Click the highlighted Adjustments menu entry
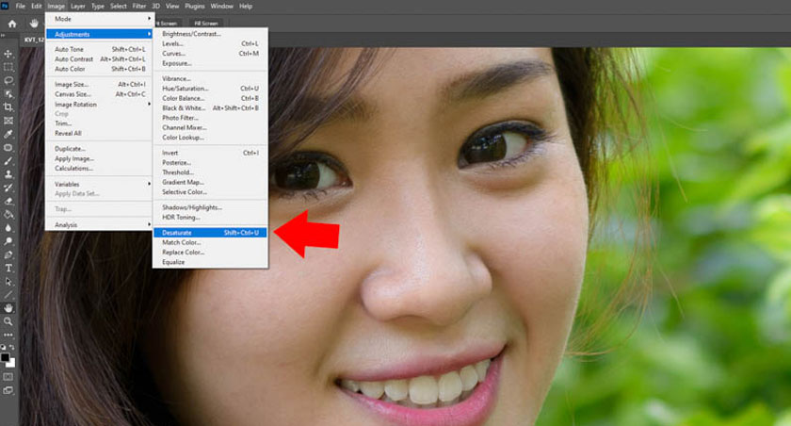The image size is (791, 426). pos(99,34)
